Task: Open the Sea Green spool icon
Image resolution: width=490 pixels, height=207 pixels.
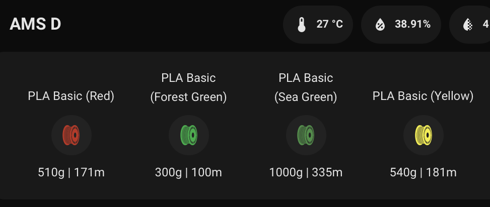Action: tap(306, 135)
